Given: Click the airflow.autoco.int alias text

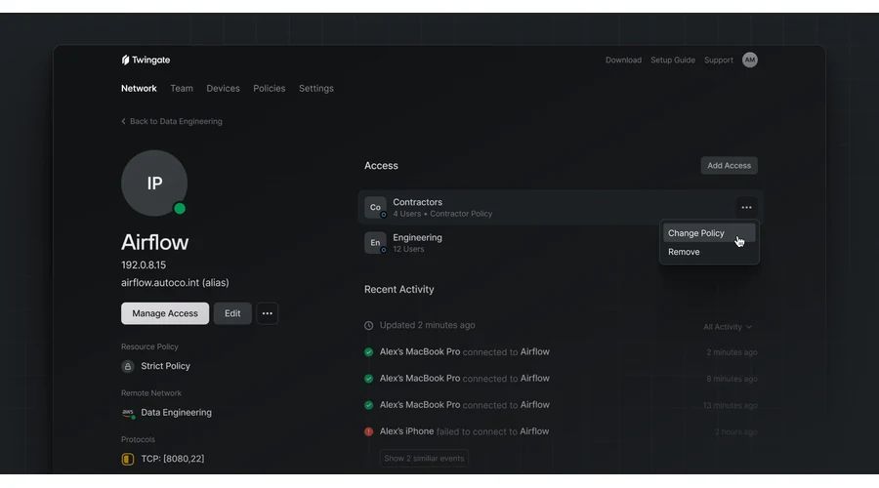Looking at the screenshot, I should click(175, 283).
